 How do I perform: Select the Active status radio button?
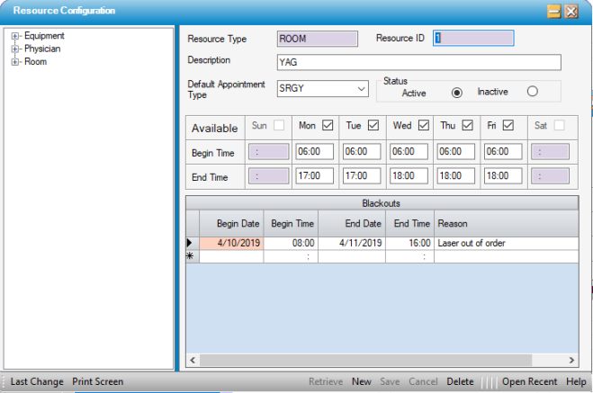click(x=456, y=92)
